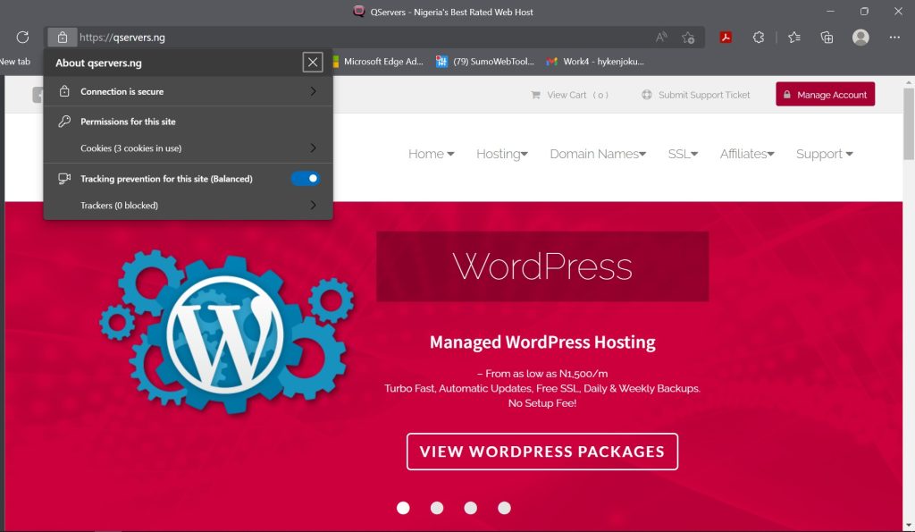Click the Manage Account button
This screenshot has width=915, height=532.
pyautogui.click(x=825, y=94)
